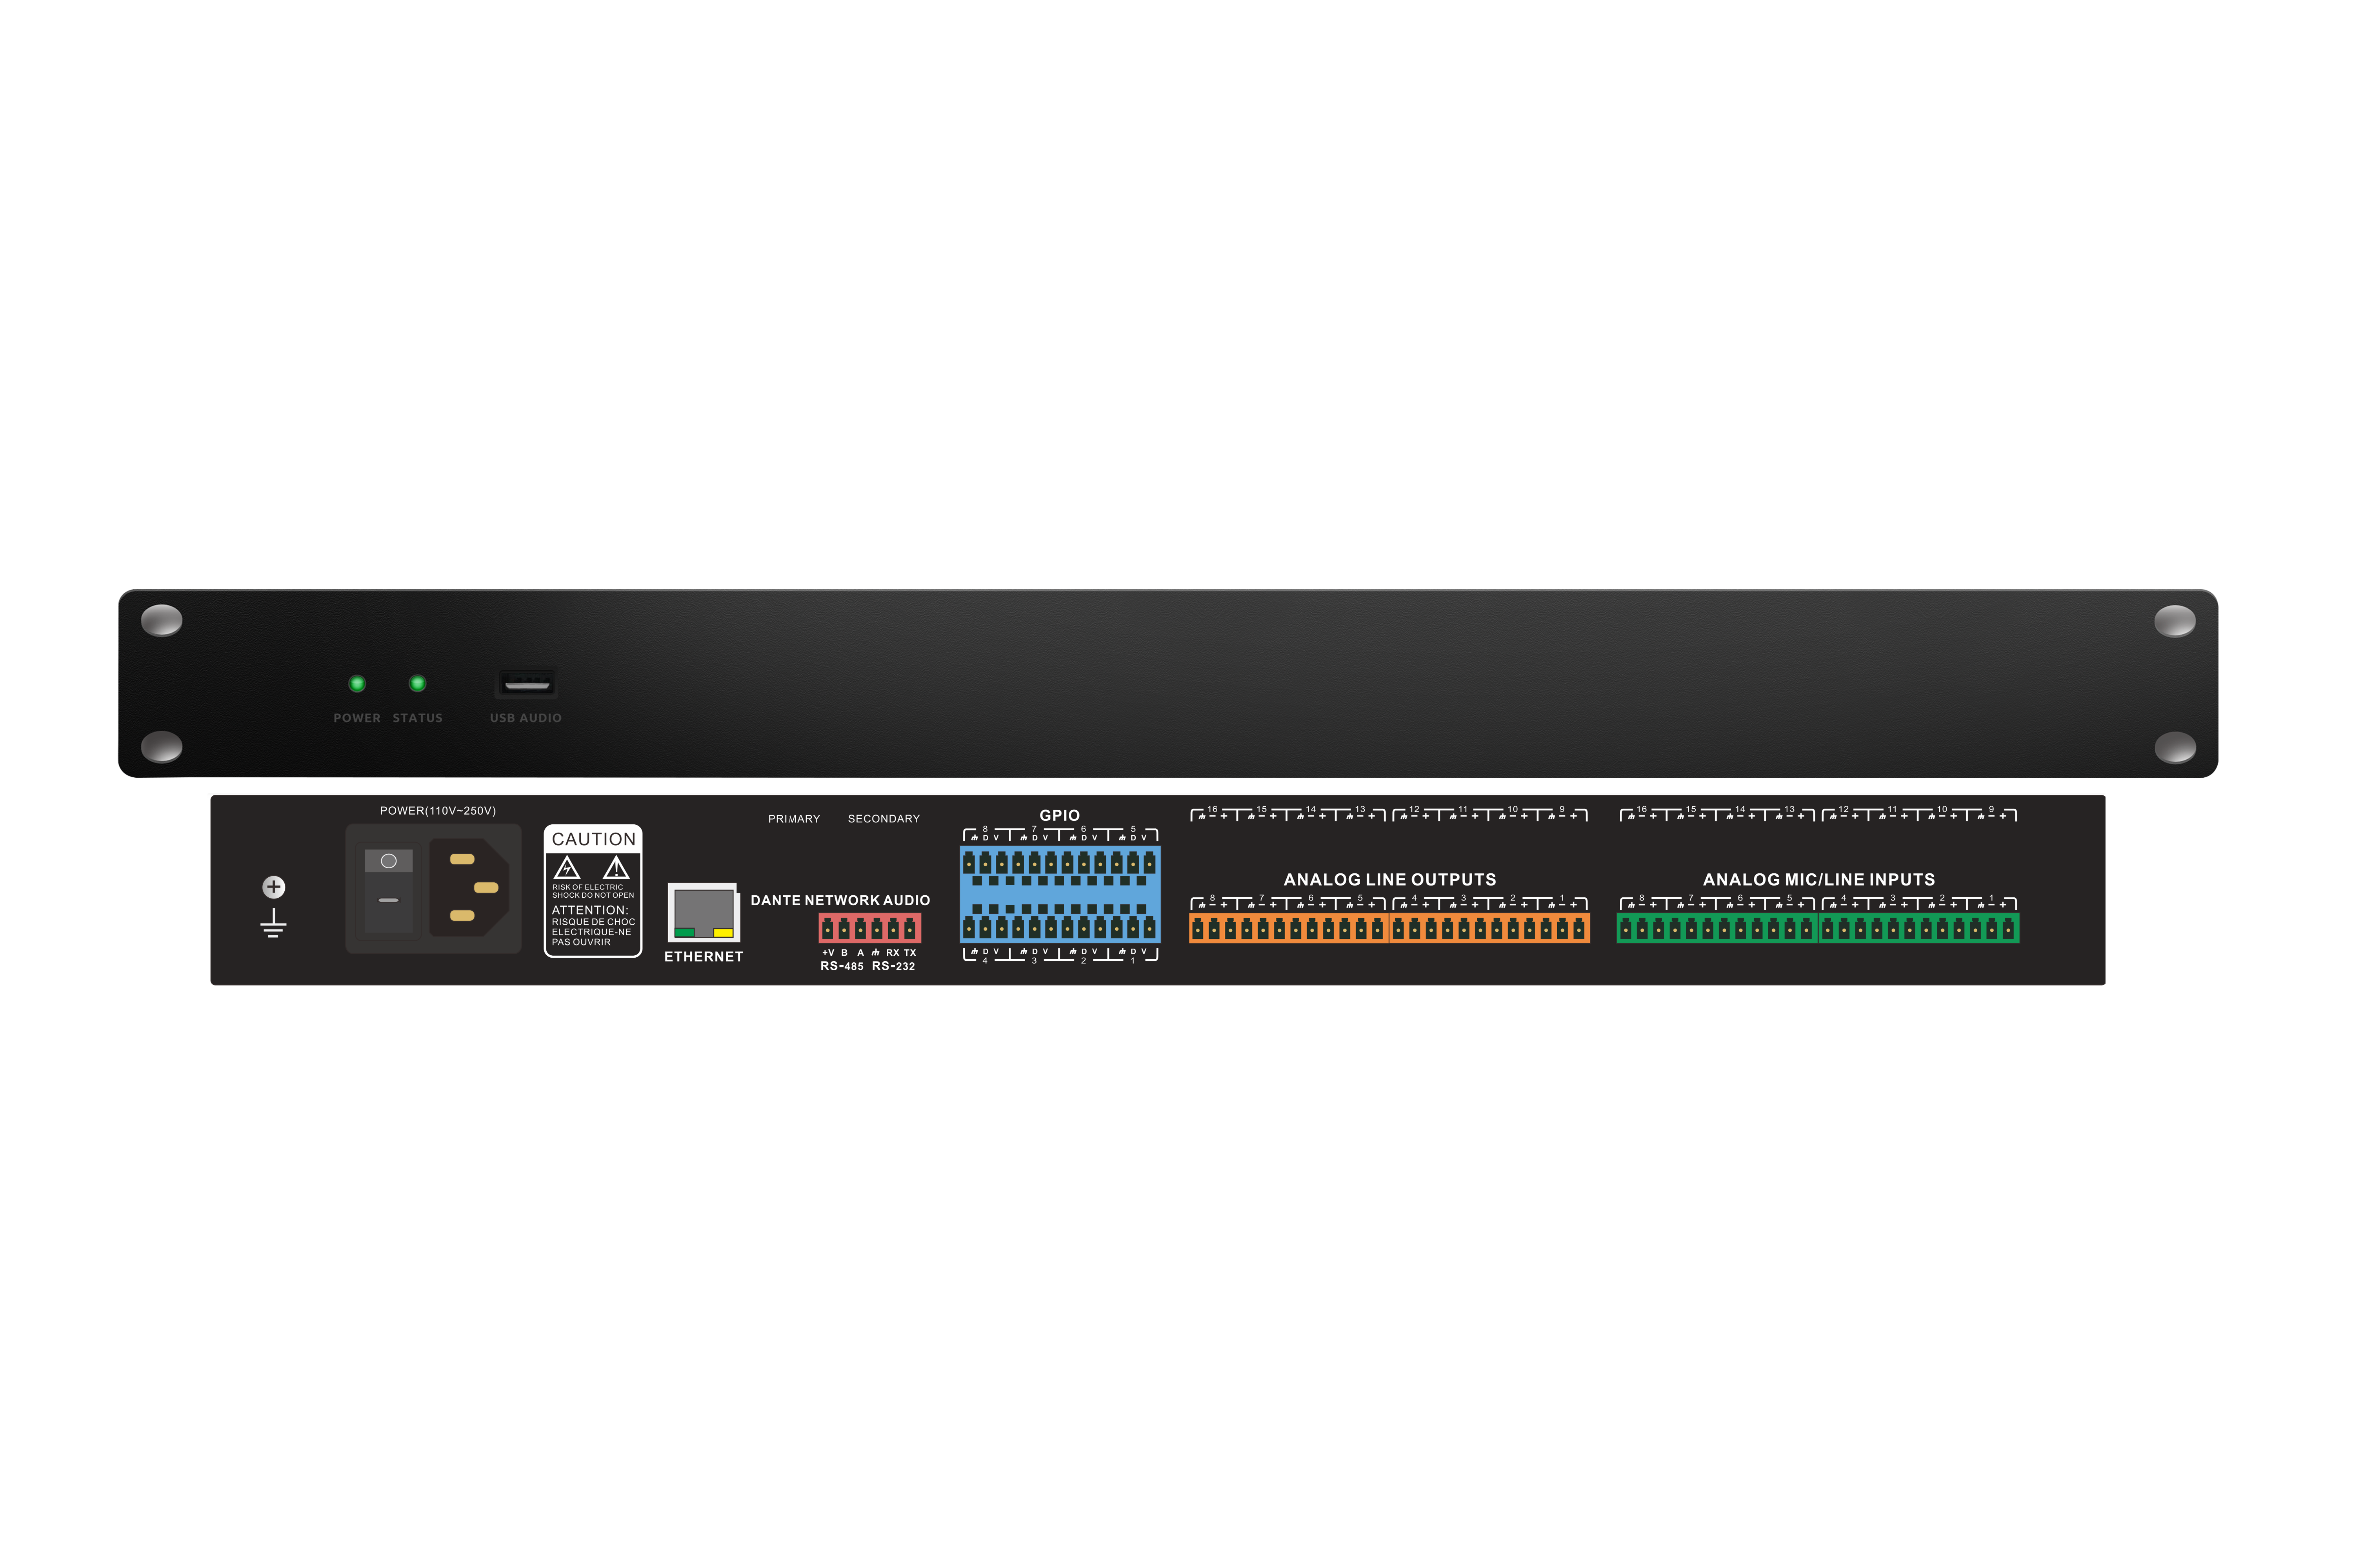
Task: Click the earth ground symbol
Action: point(273,923)
